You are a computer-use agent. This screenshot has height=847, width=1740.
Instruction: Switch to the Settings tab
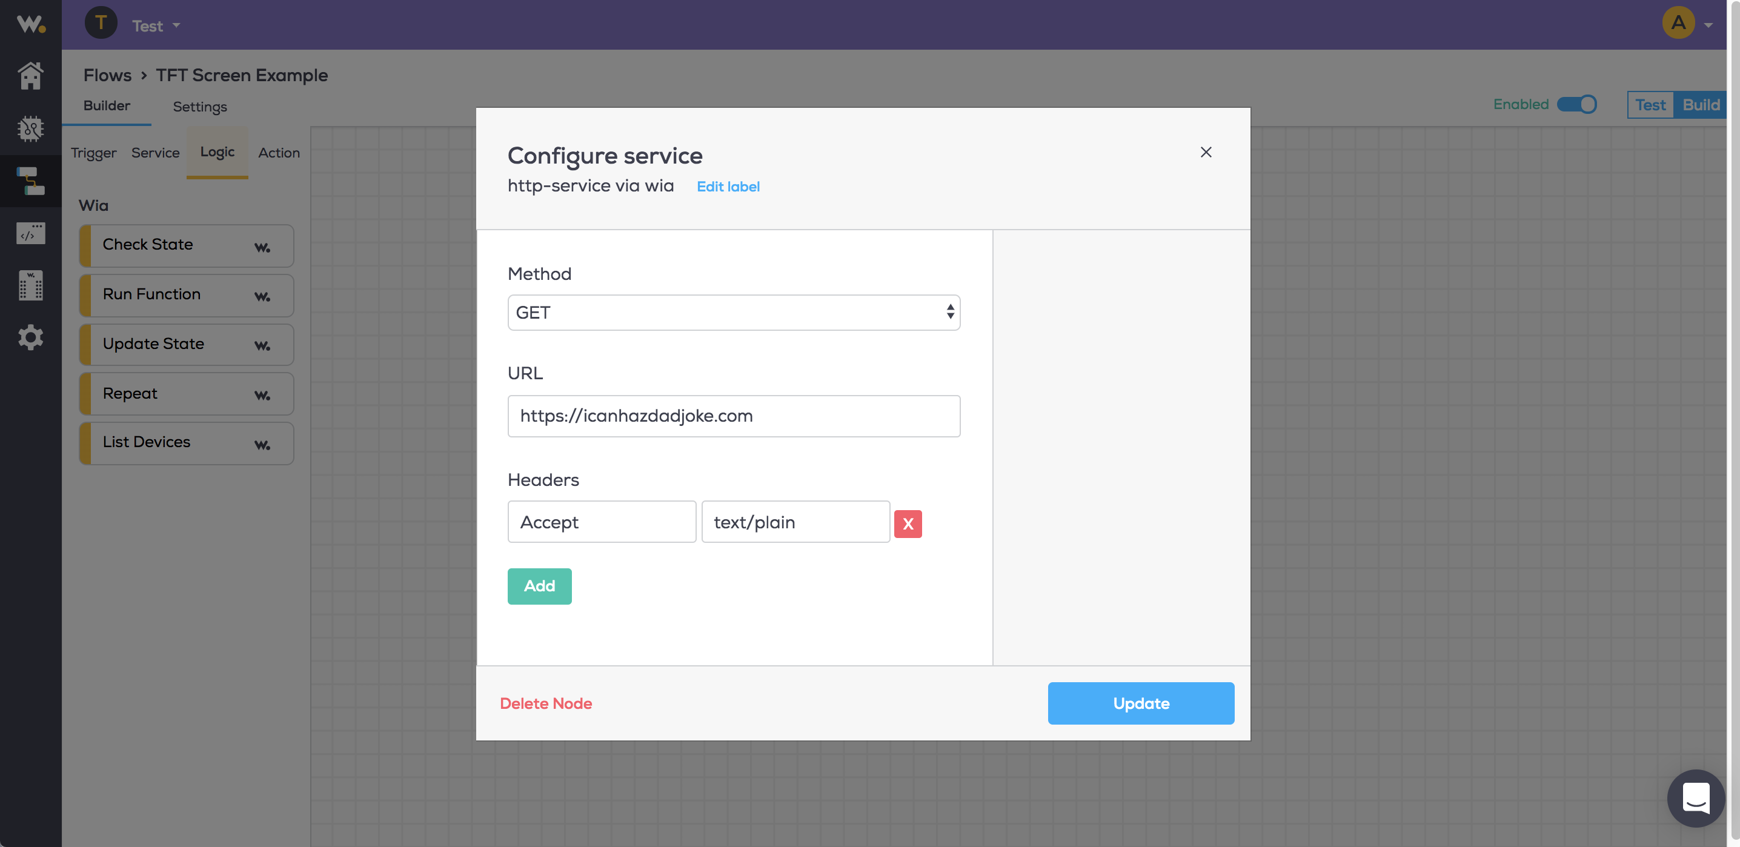[x=199, y=107]
